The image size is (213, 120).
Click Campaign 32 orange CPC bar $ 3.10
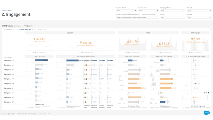[x=135, y=88]
